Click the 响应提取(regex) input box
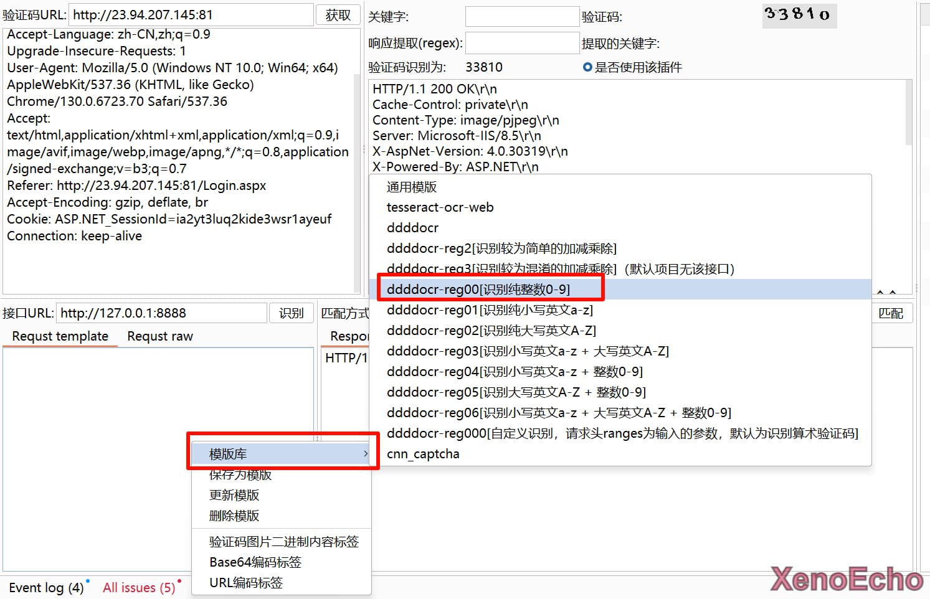The width and height of the screenshot is (930, 599). point(522,44)
